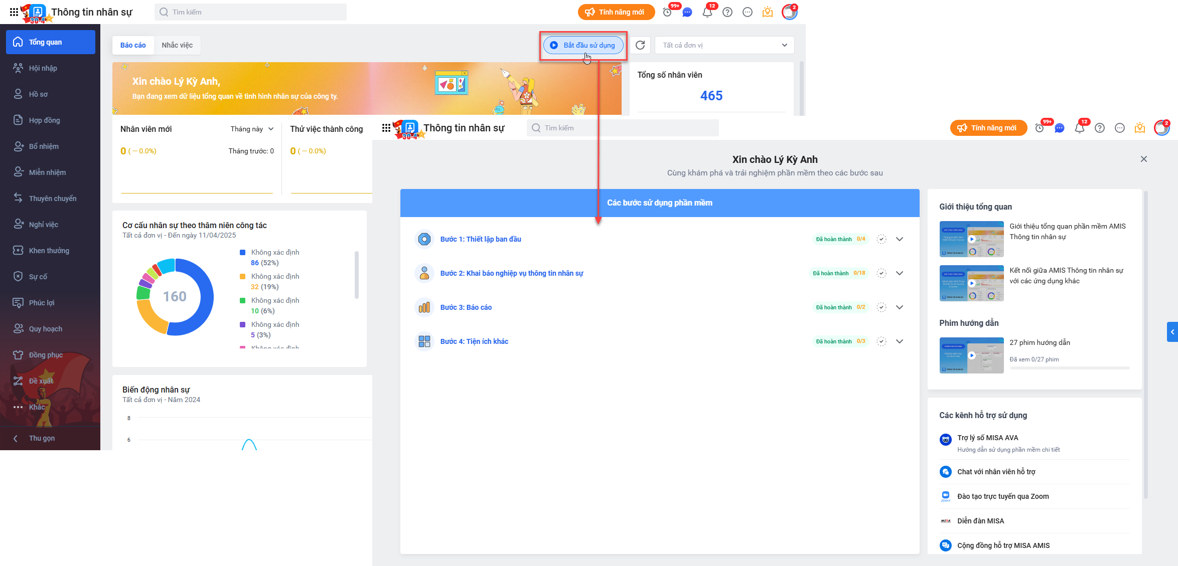Open Hợp đồng sidebar section

51,120
